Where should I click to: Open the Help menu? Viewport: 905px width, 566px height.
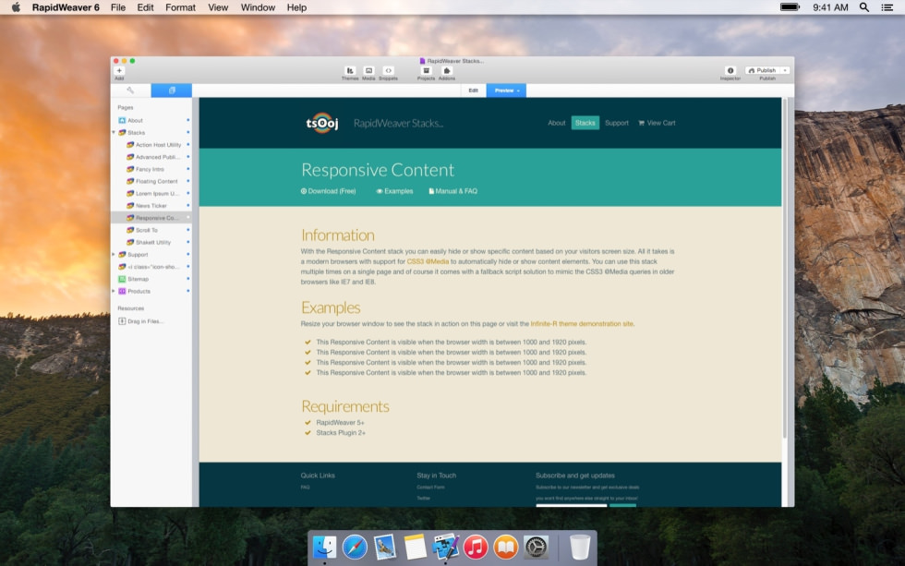point(296,7)
